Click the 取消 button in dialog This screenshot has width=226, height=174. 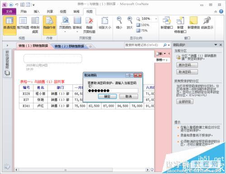[128, 96]
